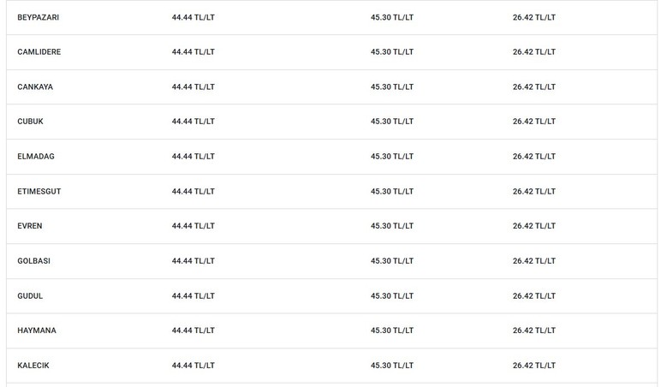The image size is (661, 387).
Task: Click the CUBUK row label
Action: pyautogui.click(x=30, y=122)
